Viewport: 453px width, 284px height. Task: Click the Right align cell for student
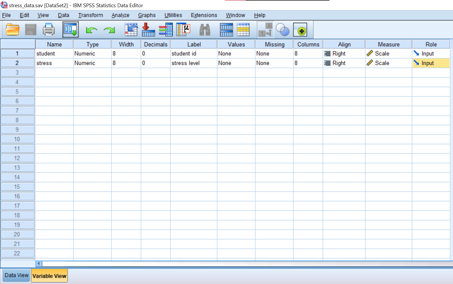pyautogui.click(x=344, y=54)
